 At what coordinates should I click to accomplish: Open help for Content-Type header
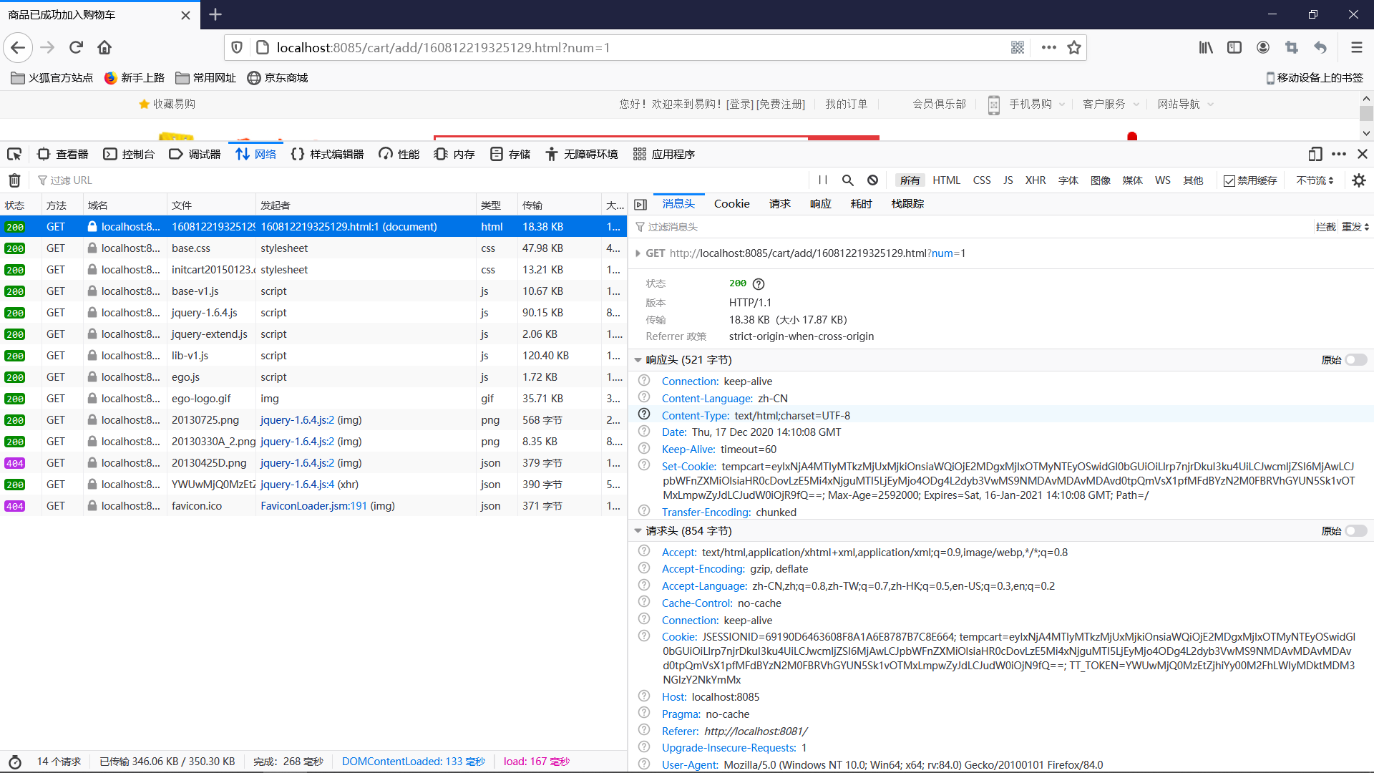pos(644,414)
